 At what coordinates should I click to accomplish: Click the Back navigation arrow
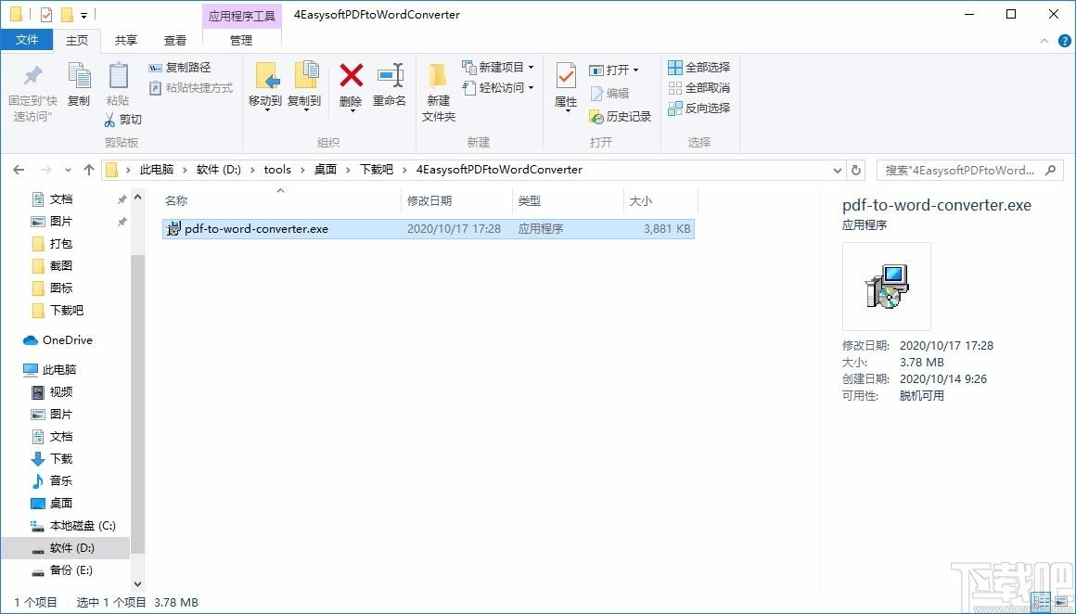[x=19, y=170]
